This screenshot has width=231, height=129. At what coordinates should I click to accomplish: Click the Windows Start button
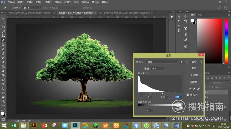[x=4, y=126]
